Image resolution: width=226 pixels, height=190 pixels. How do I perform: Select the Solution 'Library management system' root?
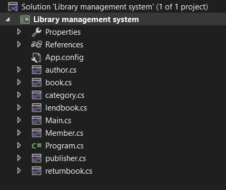point(115,7)
